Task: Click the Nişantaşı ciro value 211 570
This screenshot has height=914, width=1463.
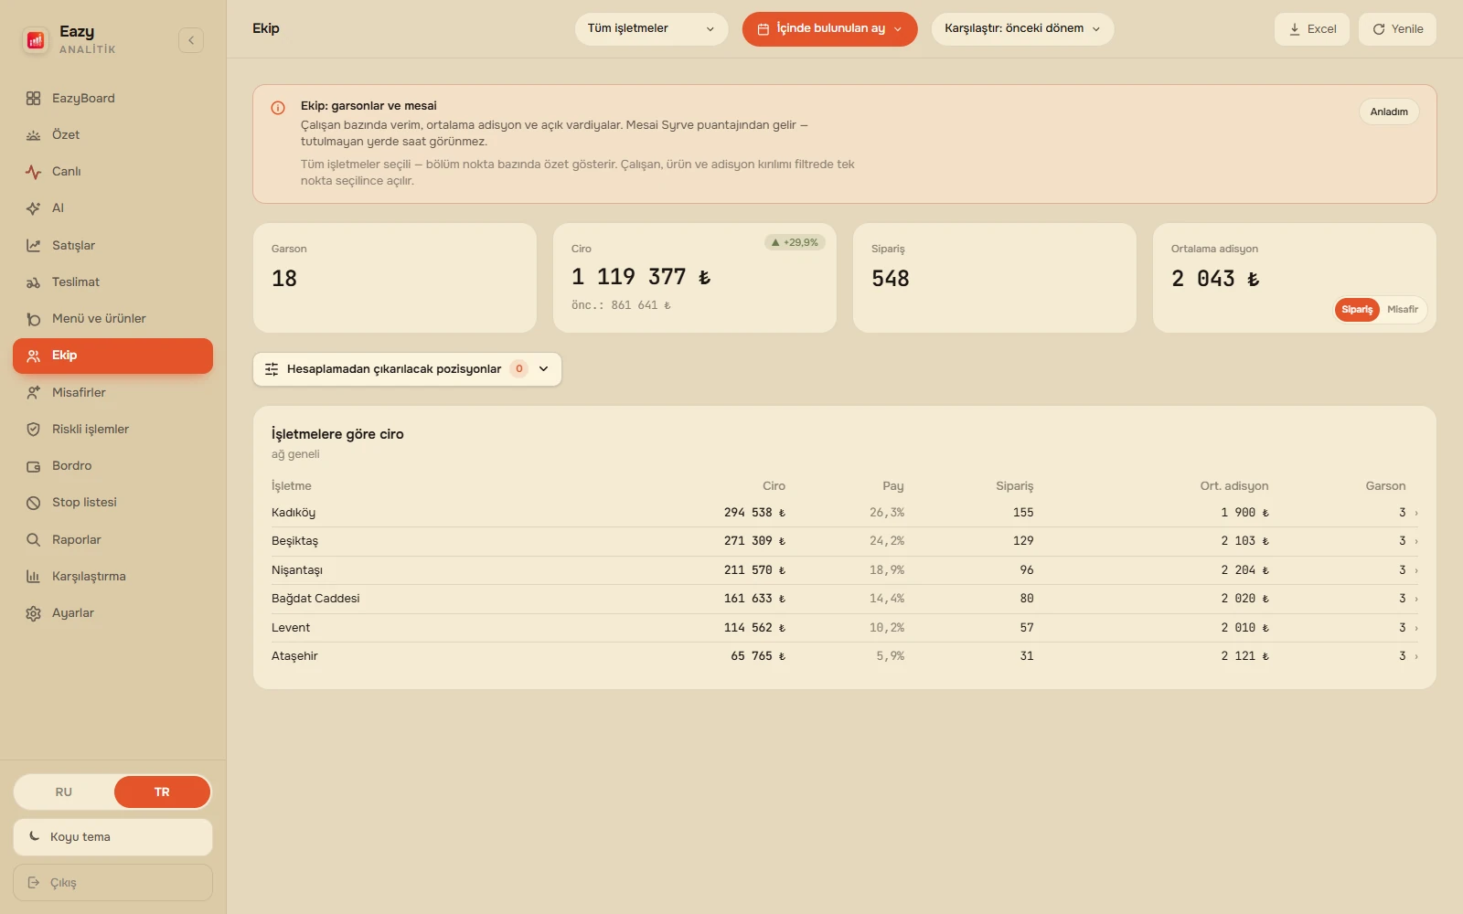Action: [x=754, y=570]
